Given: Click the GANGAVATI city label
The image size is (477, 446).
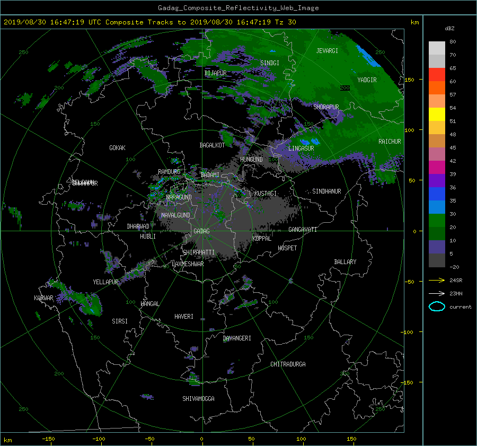Looking at the screenshot, I should tap(303, 230).
